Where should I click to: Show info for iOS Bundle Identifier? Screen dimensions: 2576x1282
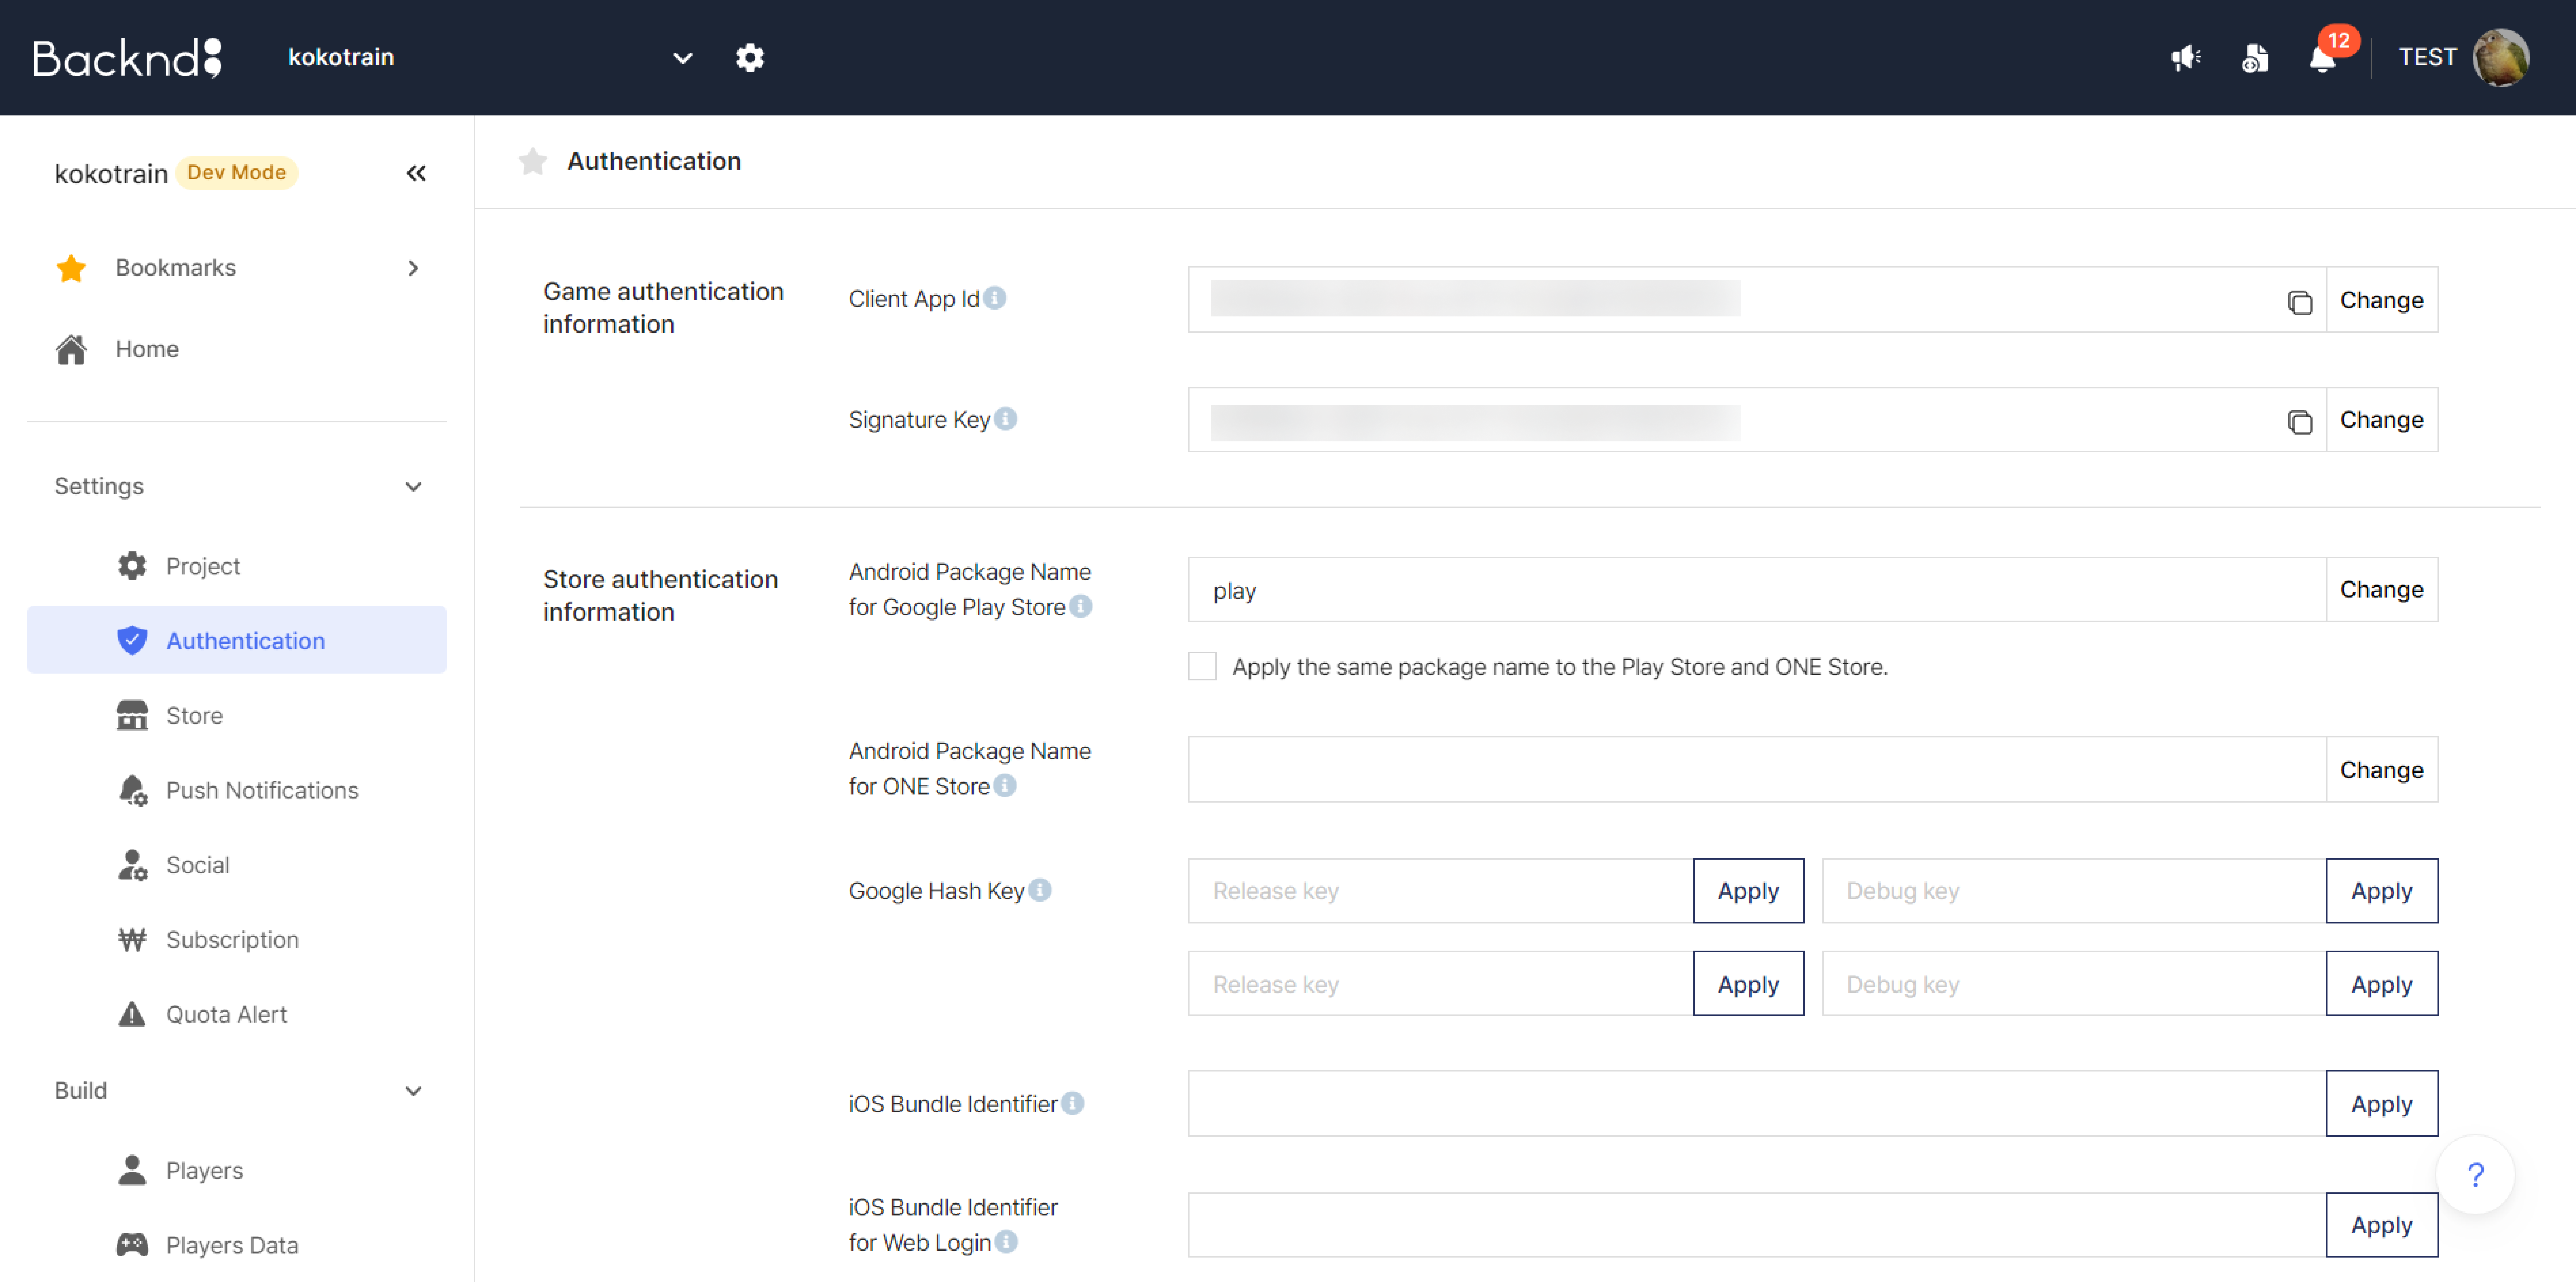(1072, 1103)
